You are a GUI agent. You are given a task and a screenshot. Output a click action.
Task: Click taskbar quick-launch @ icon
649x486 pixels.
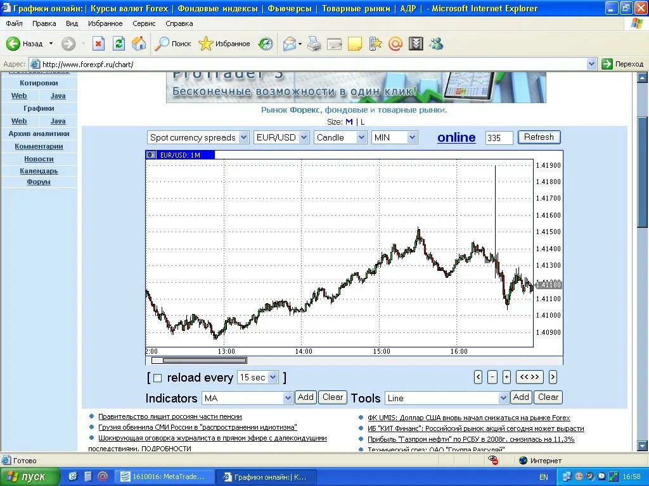coord(102,477)
